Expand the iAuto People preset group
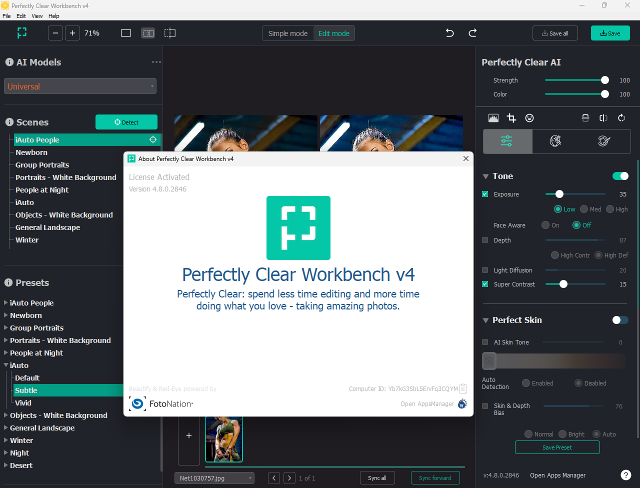Viewport: 640px width, 488px height. coord(5,302)
